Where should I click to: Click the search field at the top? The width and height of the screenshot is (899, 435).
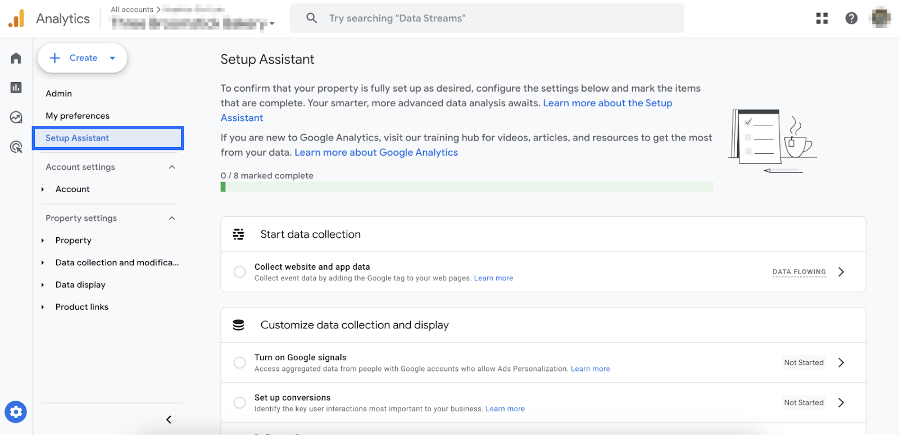pyautogui.click(x=487, y=19)
